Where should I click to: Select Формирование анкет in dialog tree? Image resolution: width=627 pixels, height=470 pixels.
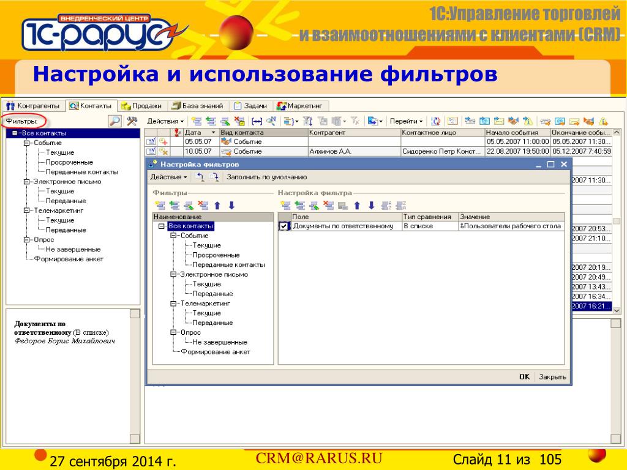tap(216, 352)
